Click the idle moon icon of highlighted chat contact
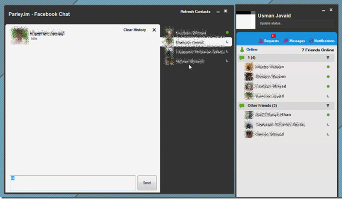The image size is (342, 199). (x=227, y=42)
